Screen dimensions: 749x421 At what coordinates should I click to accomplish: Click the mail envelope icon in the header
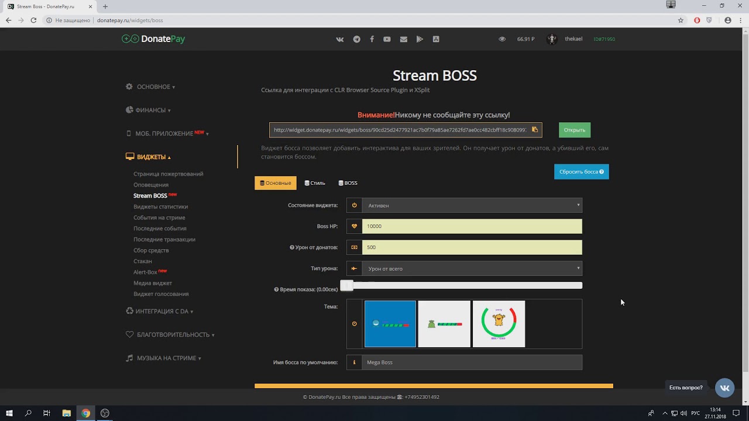tap(404, 39)
